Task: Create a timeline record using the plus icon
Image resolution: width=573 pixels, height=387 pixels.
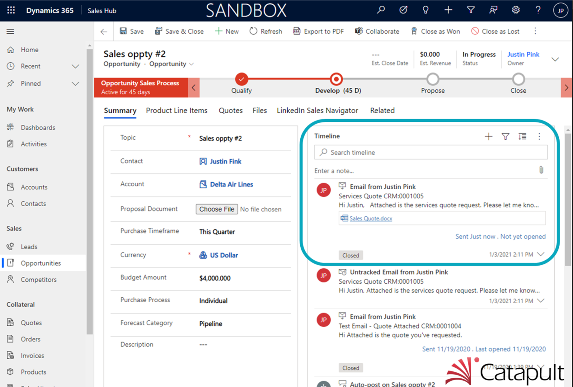Action: [488, 136]
